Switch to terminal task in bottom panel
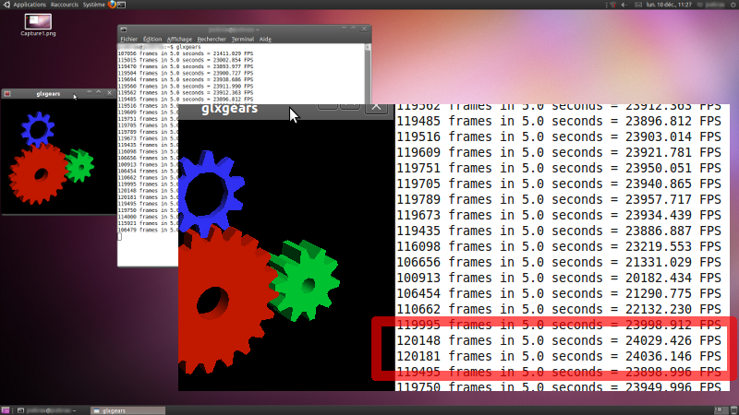The height and width of the screenshot is (415, 739). pyautogui.click(x=48, y=410)
